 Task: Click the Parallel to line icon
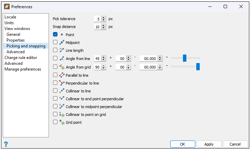pos(62,75)
